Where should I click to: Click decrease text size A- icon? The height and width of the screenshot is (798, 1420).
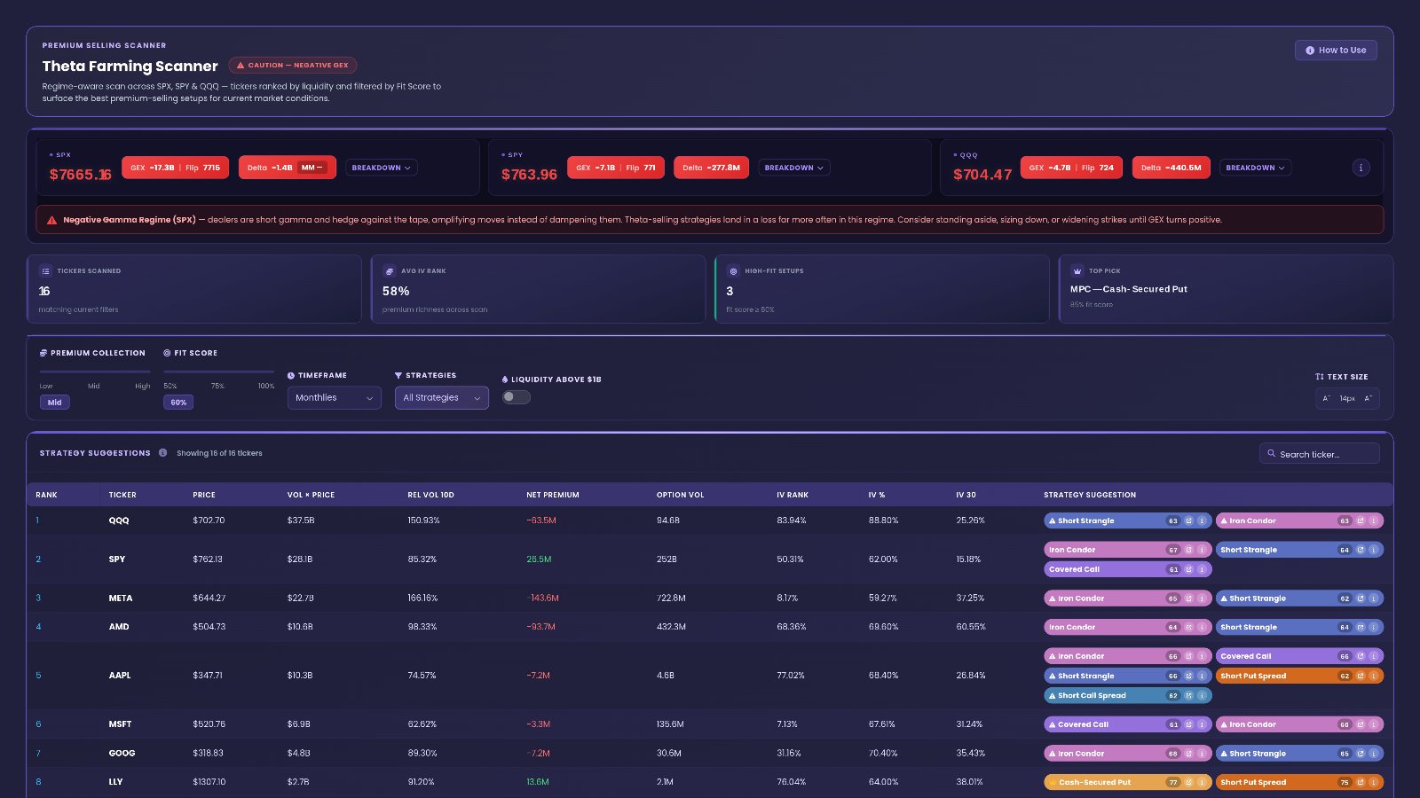(1327, 399)
